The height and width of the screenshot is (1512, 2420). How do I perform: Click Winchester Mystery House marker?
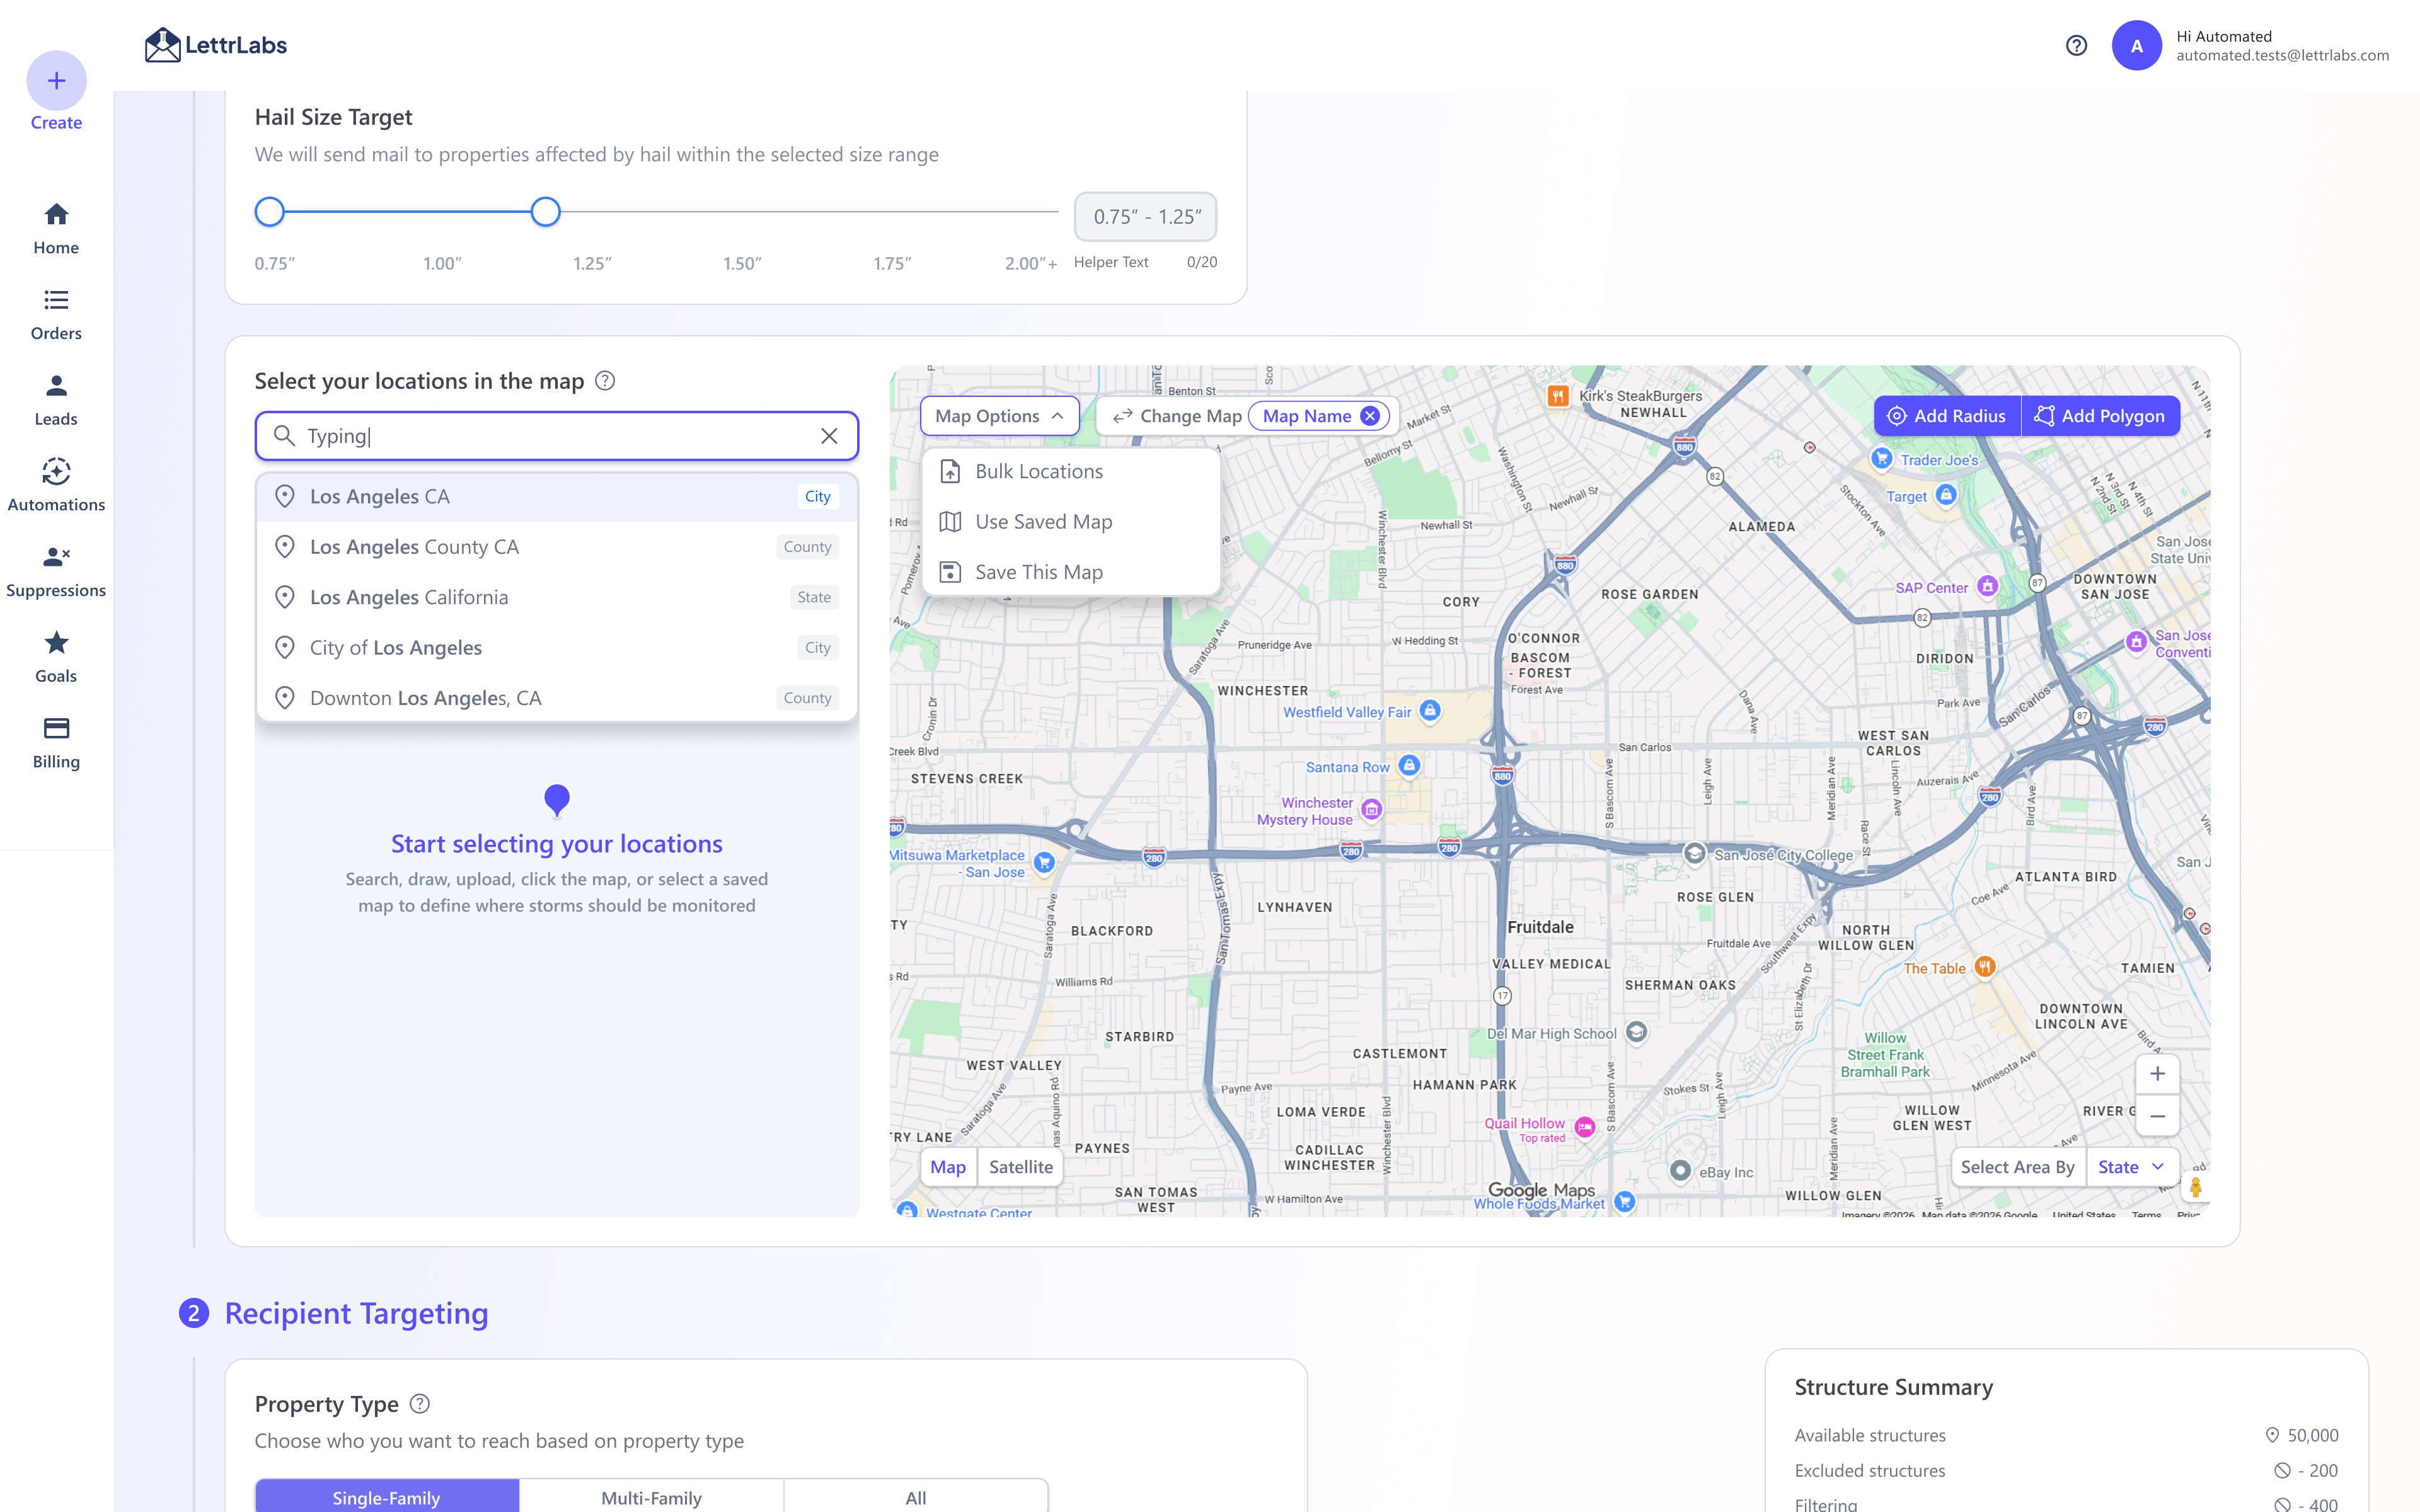[1372, 808]
